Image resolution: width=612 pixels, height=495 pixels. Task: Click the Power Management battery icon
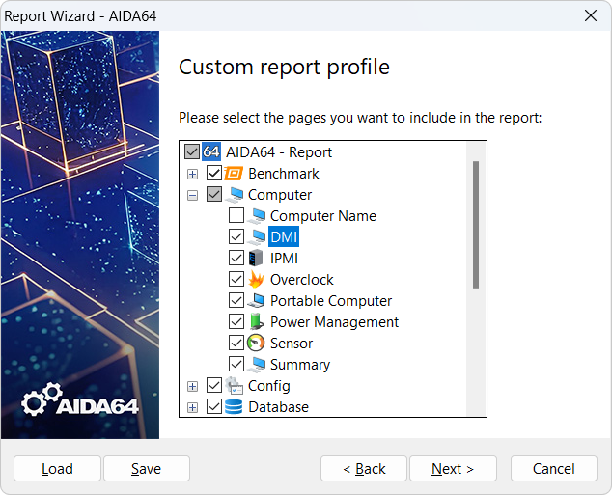click(x=257, y=322)
